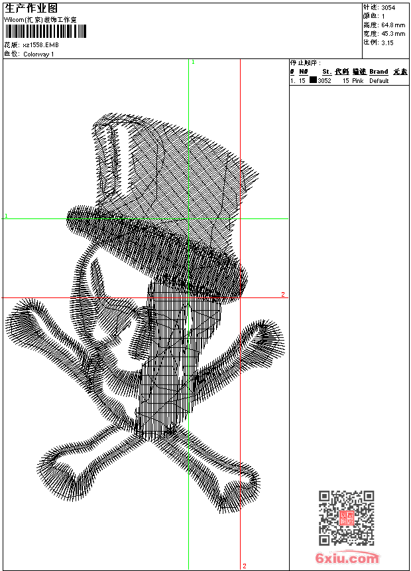
Task: Click the red marker 2 at right of horizontal line
Action: tap(283, 294)
